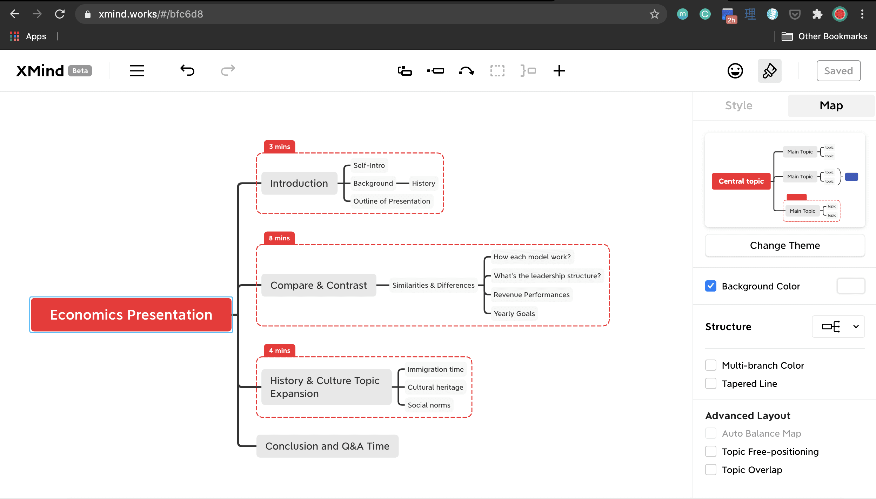Click the Beta badge

click(x=80, y=71)
